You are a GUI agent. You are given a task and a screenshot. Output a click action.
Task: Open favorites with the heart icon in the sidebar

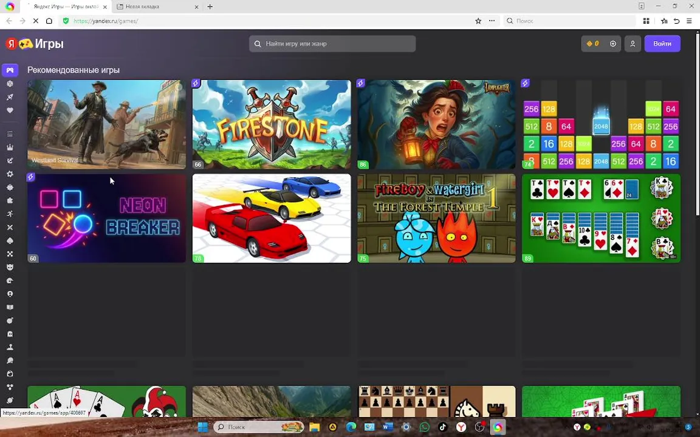click(10, 110)
